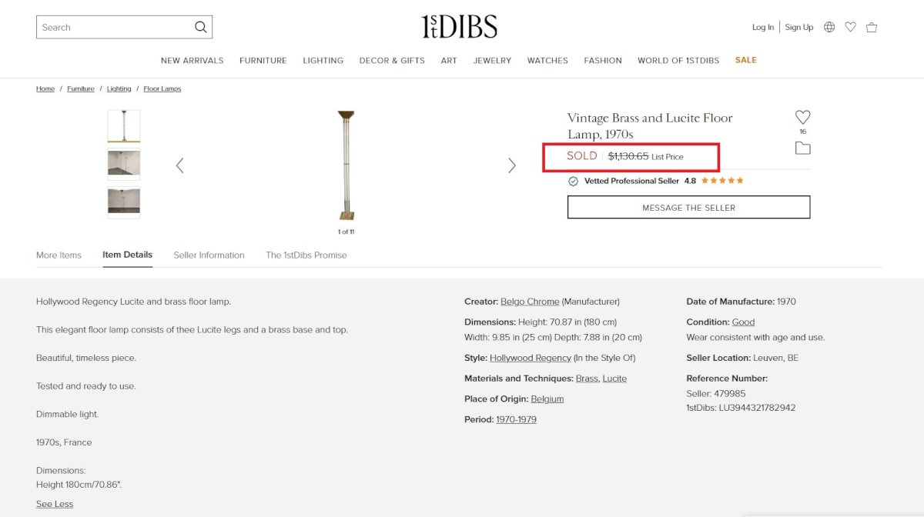Click the 1stDibs logo
This screenshot has width=924, height=517.
point(460,27)
